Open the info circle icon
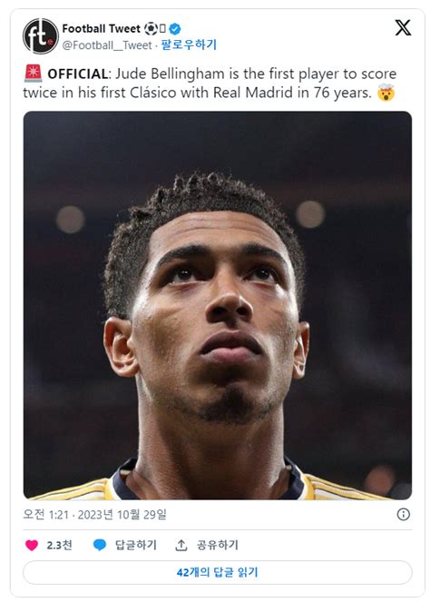 404,514
